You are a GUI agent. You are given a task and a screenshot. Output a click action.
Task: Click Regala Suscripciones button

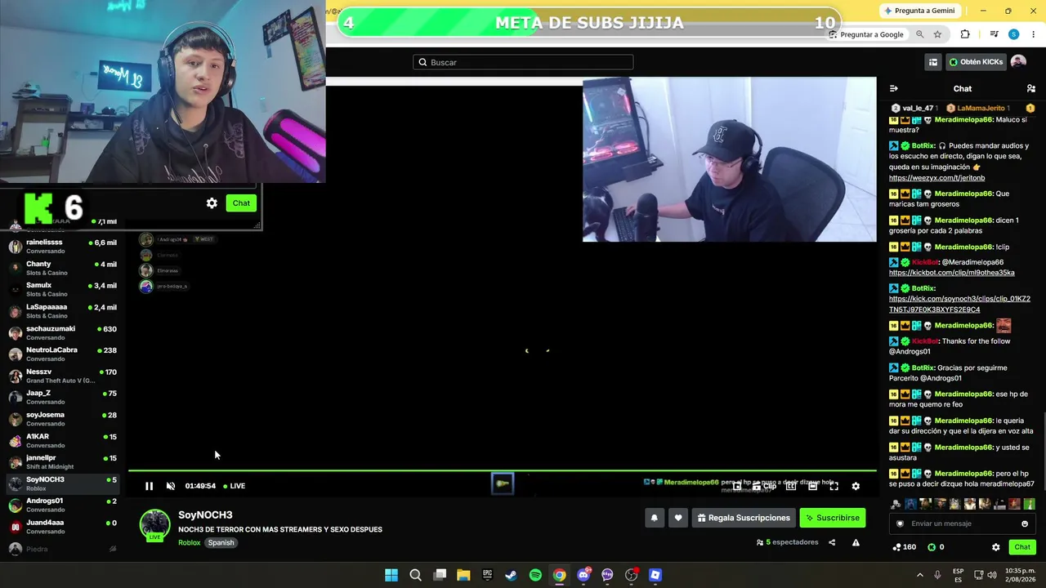click(744, 517)
